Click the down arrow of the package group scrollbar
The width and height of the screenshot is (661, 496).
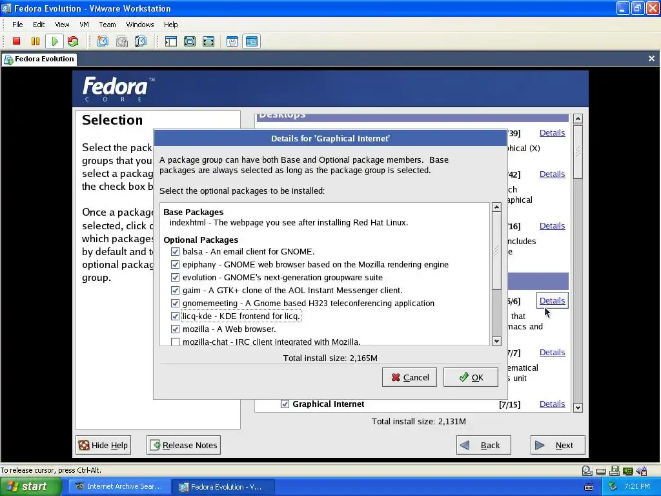click(578, 408)
